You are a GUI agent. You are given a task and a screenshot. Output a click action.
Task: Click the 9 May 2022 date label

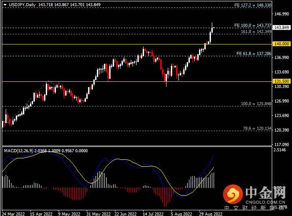pos(69,214)
